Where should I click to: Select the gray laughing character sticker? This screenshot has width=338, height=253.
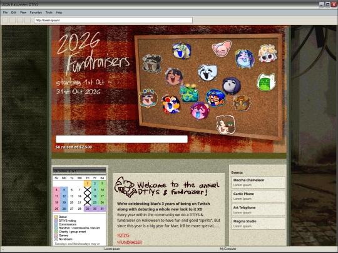tap(151, 64)
